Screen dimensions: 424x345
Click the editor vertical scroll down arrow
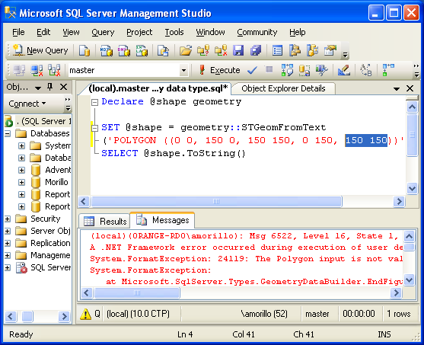pos(412,188)
